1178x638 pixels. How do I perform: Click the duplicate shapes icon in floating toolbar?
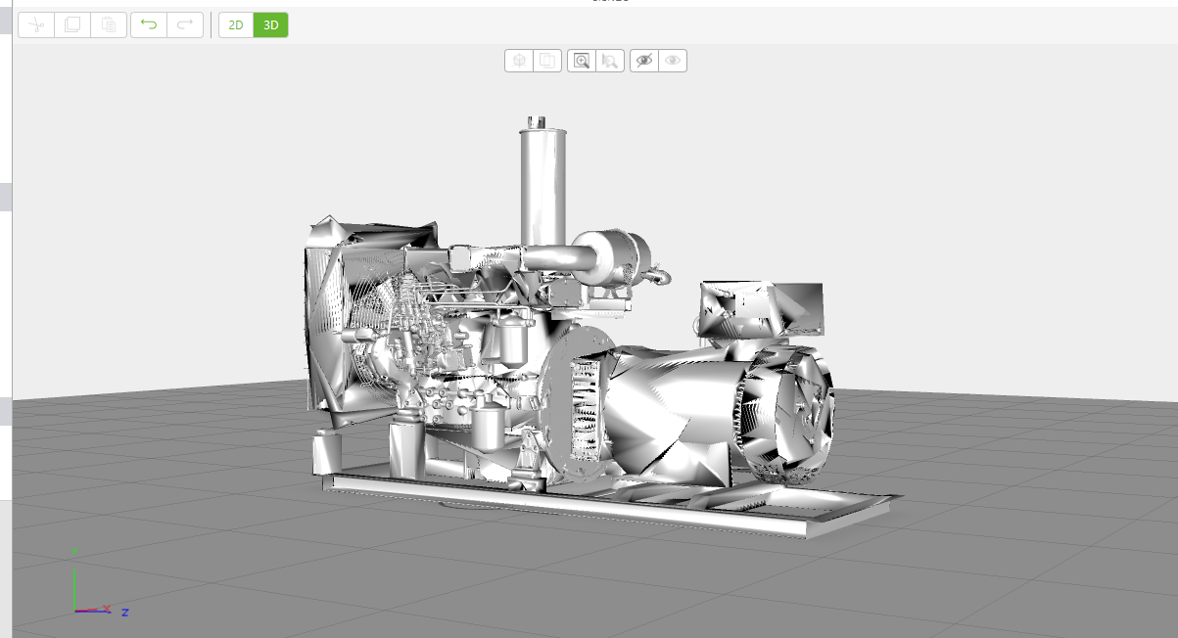pos(545,60)
